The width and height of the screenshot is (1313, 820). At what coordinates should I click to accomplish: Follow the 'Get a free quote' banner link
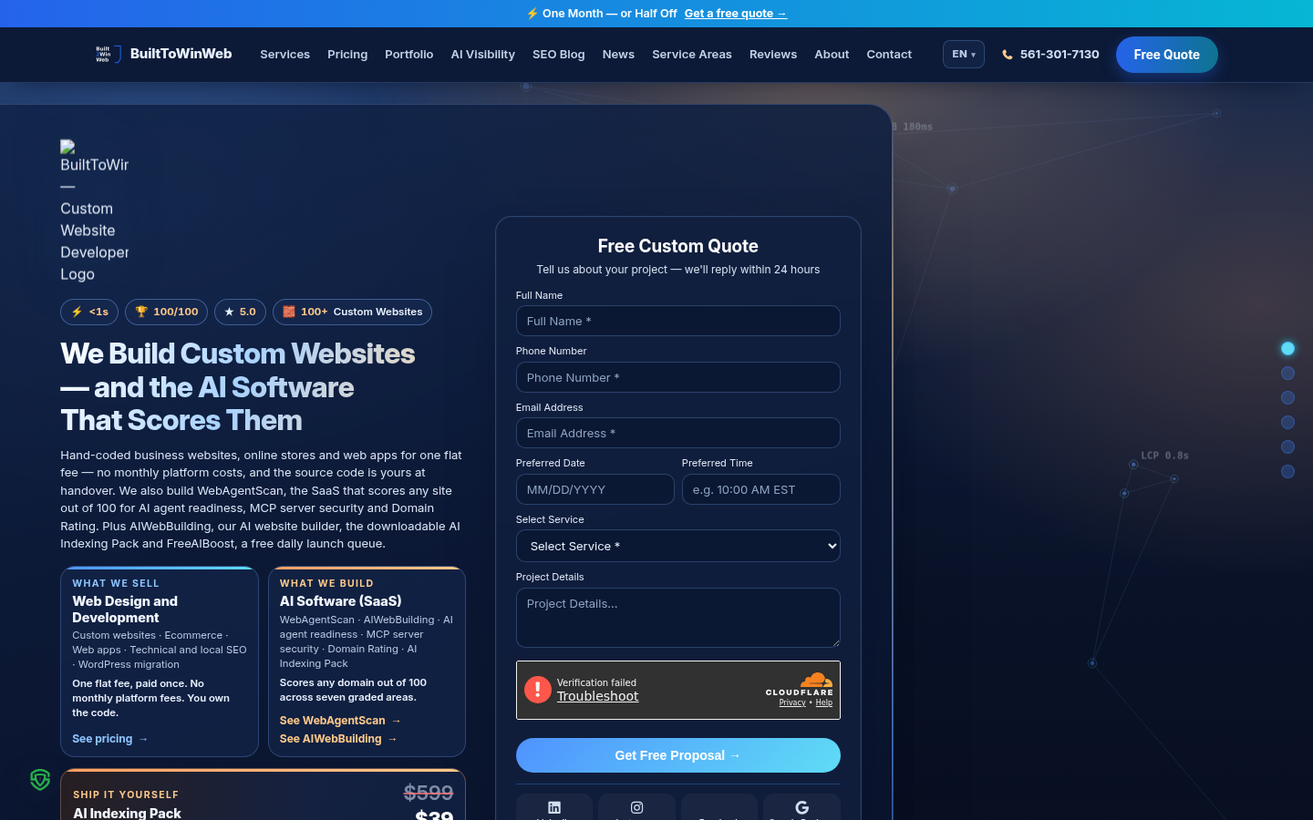tap(736, 14)
